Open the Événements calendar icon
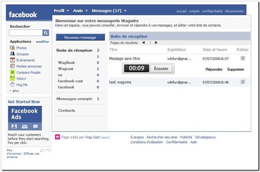This screenshot has width=260, height=172. (12, 60)
